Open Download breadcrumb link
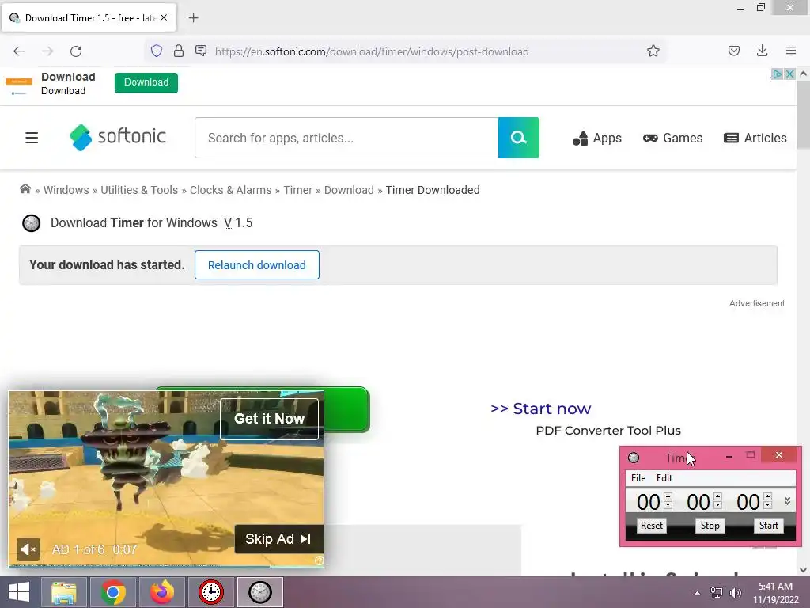Screen dimensions: 810x608 349,190
